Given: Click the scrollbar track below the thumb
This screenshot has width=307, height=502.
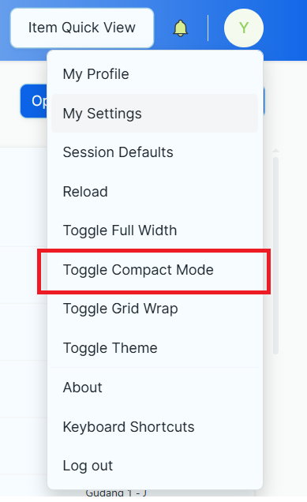Looking at the screenshot, I should (276, 416).
